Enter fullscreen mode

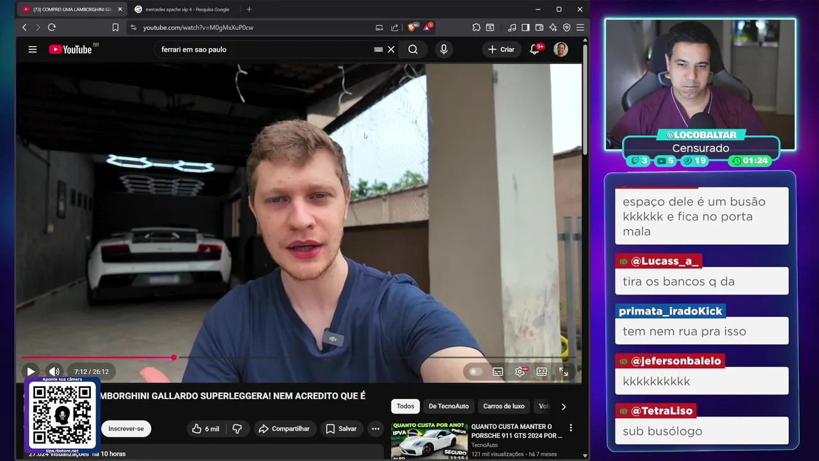click(564, 371)
